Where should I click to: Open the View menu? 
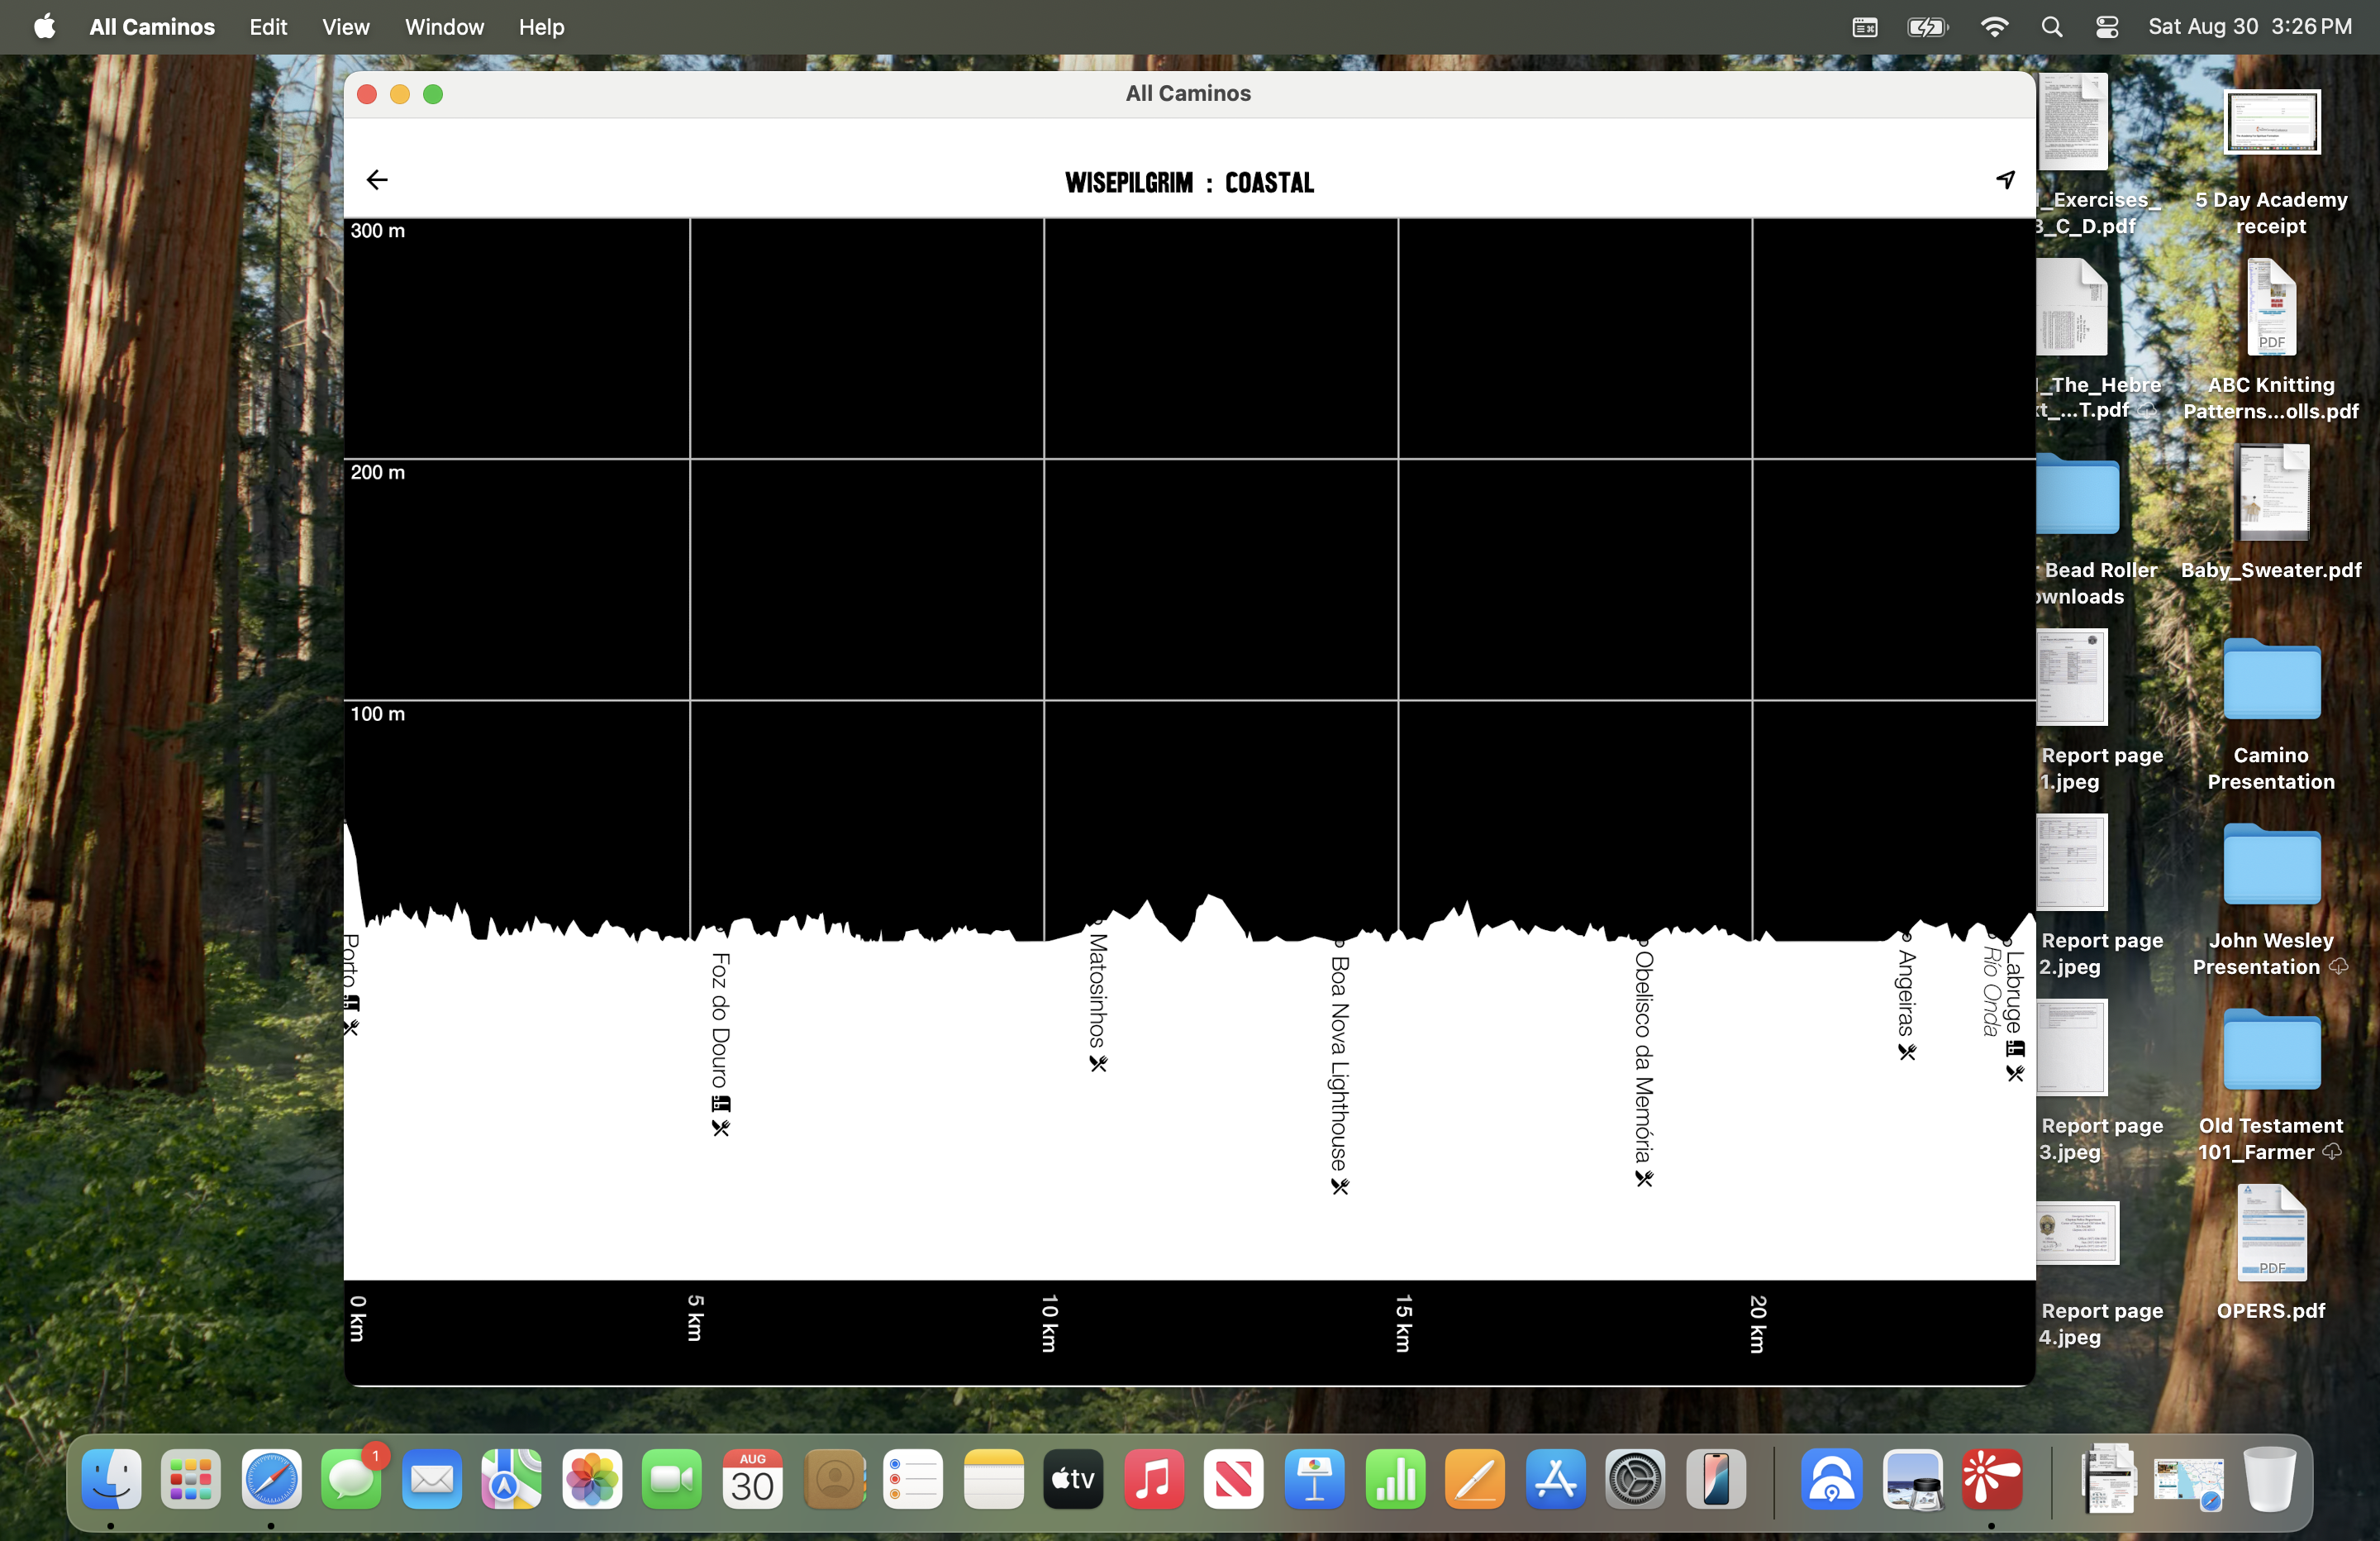coord(345,27)
